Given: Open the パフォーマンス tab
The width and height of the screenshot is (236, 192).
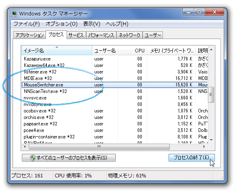Looking at the screenshot, I should tap(101, 35).
